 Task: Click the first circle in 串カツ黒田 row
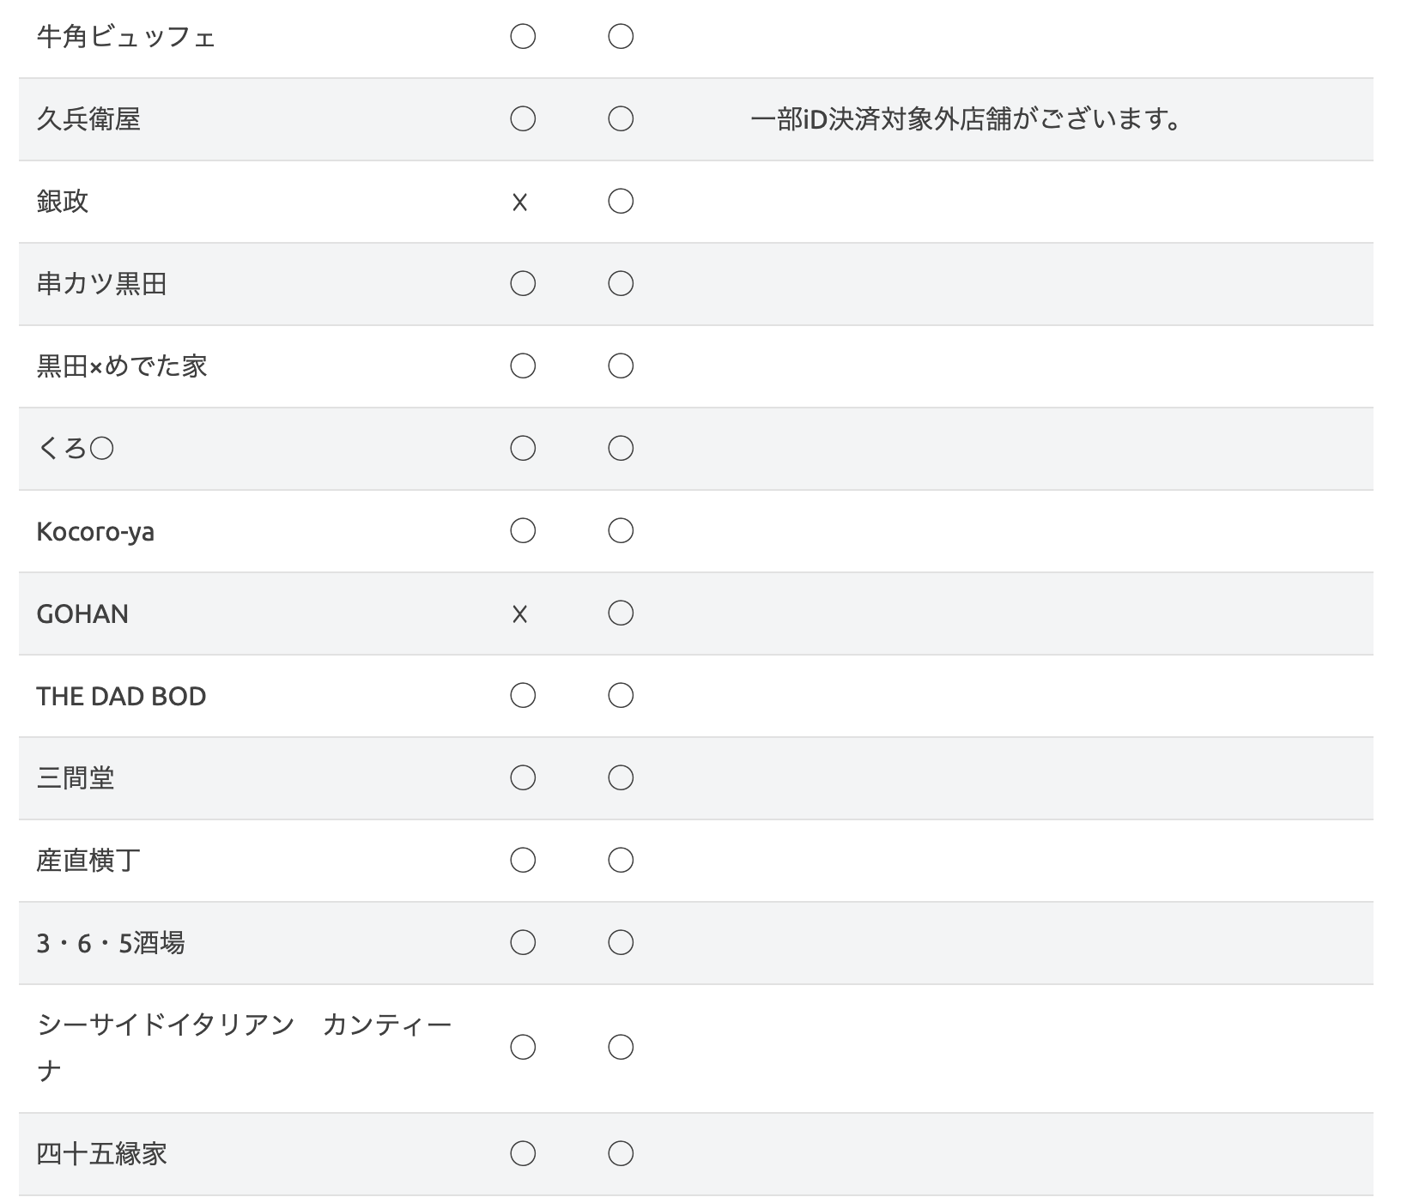click(523, 284)
